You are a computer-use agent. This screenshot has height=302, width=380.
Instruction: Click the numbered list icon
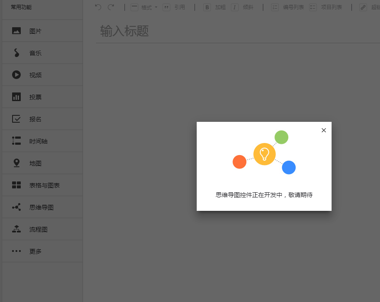(275, 7)
